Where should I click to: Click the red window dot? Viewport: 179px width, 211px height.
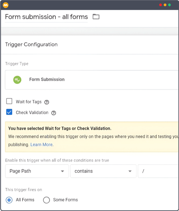pos(160,5)
